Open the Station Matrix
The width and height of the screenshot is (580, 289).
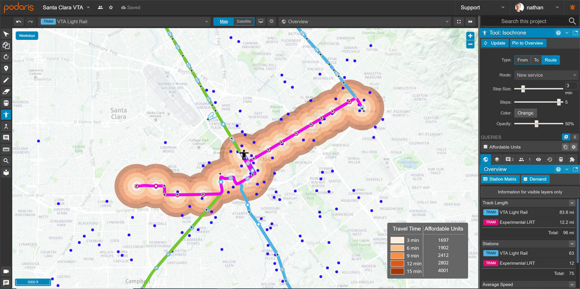500,179
